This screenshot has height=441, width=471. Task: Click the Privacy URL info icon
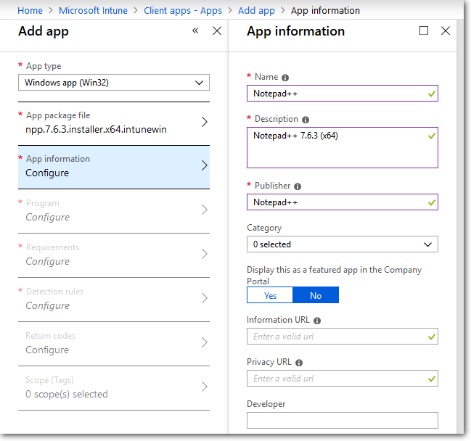click(x=299, y=363)
